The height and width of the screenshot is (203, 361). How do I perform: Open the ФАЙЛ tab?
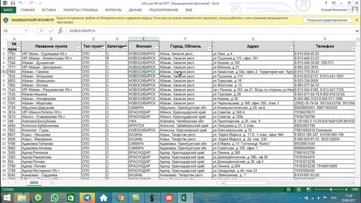point(8,10)
